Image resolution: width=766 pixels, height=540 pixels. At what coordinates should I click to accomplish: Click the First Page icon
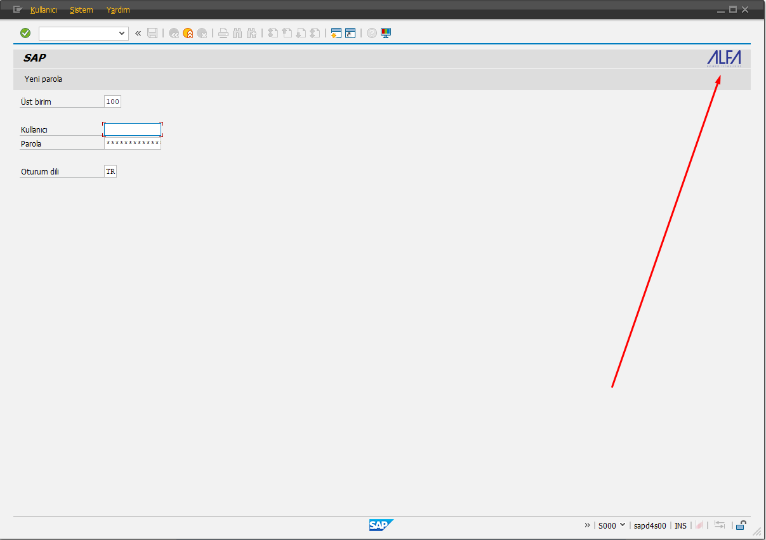point(273,33)
